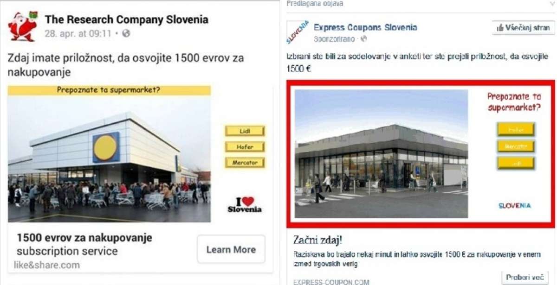557x285 pixels.
Task: Select the top yellow answer button in right ad
Action: tap(516, 129)
